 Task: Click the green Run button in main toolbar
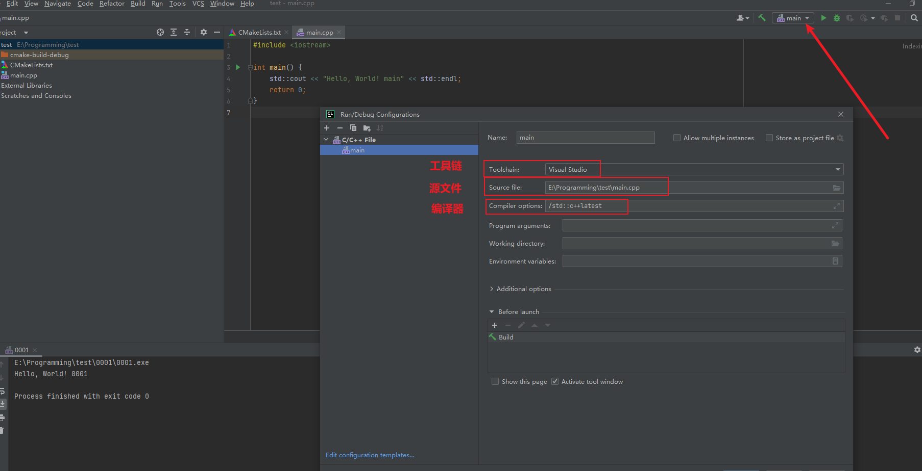tap(823, 18)
